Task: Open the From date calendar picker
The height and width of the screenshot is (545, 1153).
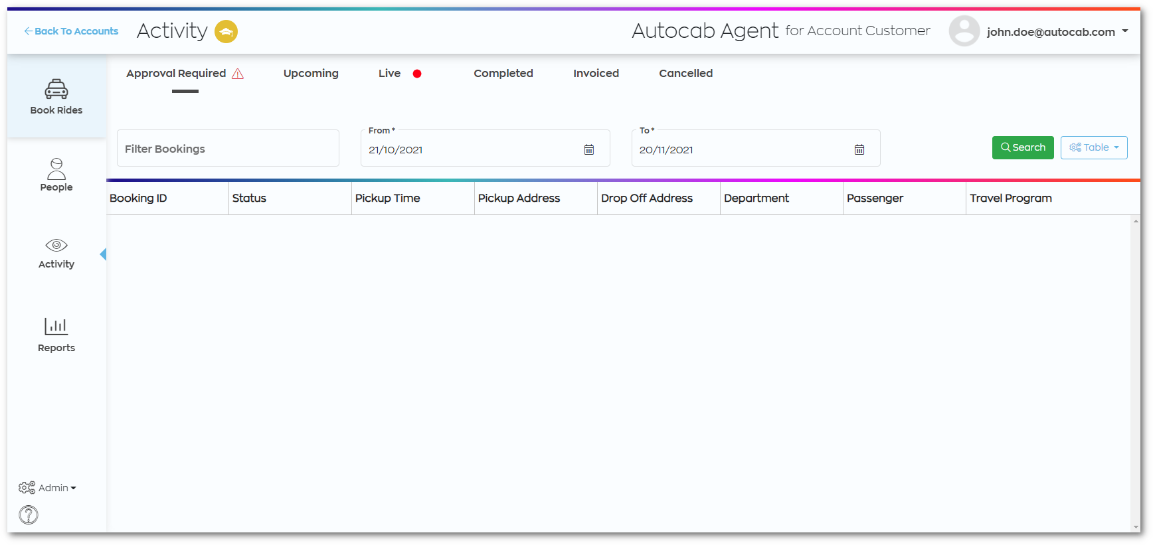Action: 589,149
